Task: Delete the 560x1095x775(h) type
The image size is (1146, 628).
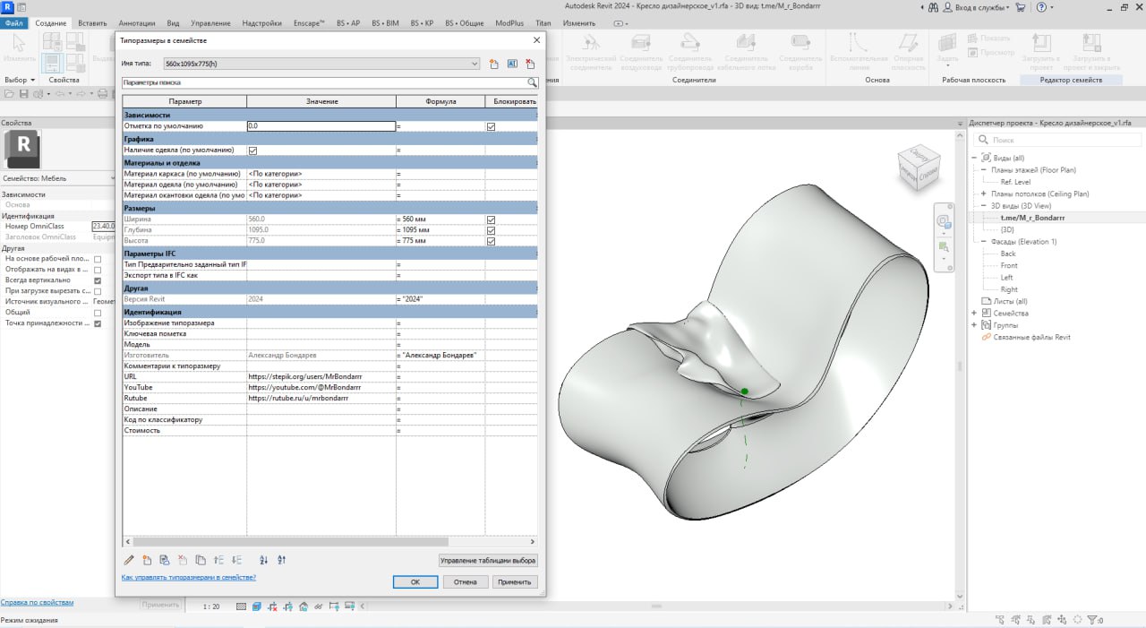Action: click(529, 64)
